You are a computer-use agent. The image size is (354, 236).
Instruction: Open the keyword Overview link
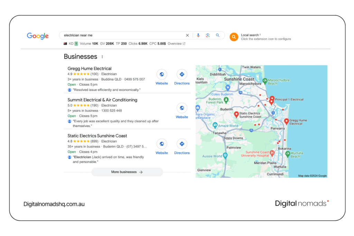(x=177, y=44)
